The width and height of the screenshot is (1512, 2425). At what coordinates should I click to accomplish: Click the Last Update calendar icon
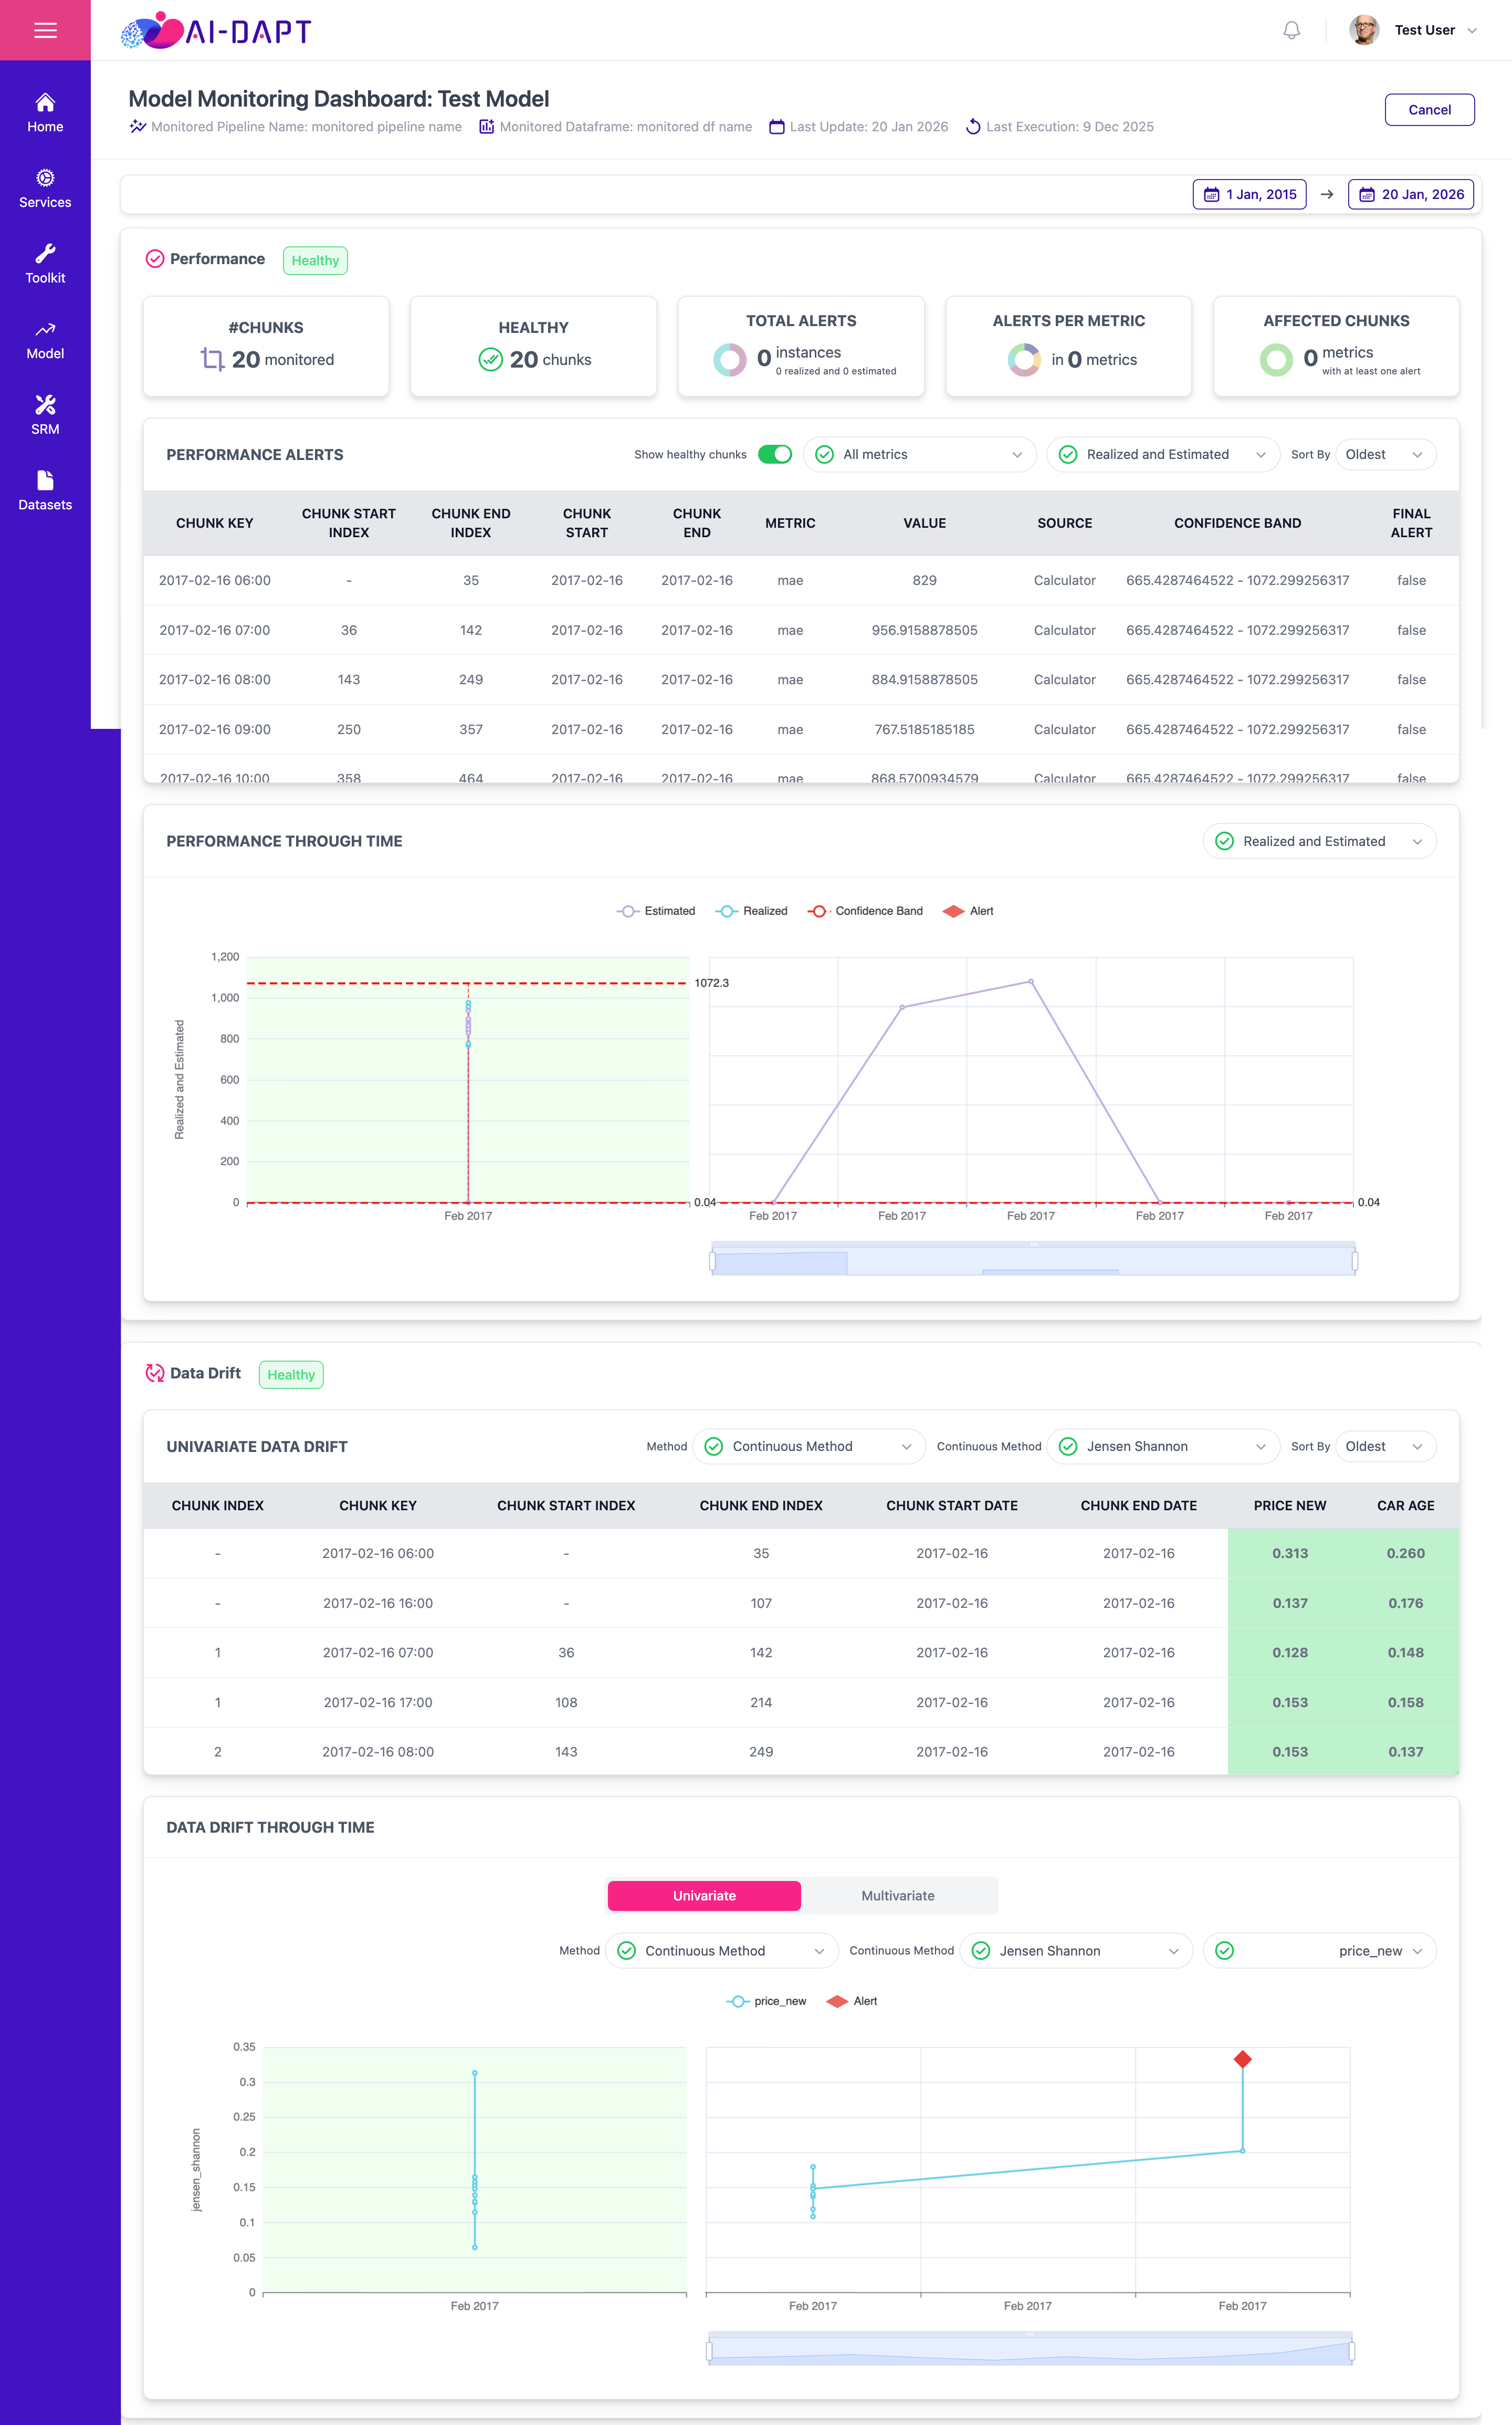(x=776, y=126)
